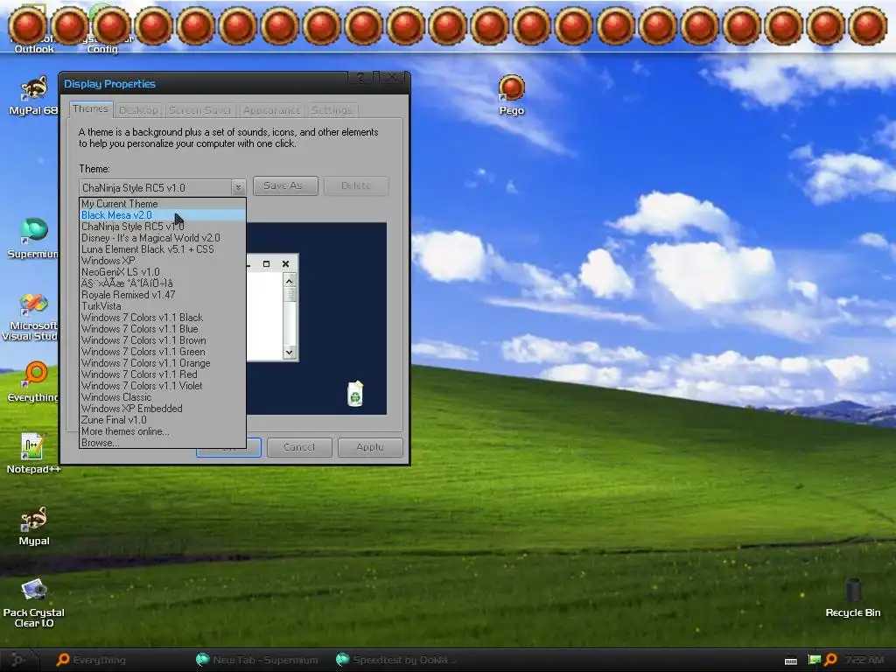The width and height of the screenshot is (896, 672).
Task: Select the Black Mesa v2.0 theme
Action: pos(162,215)
